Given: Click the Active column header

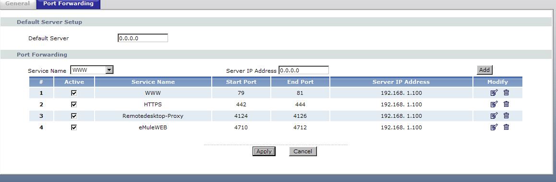Looking at the screenshot, I should click(74, 81).
